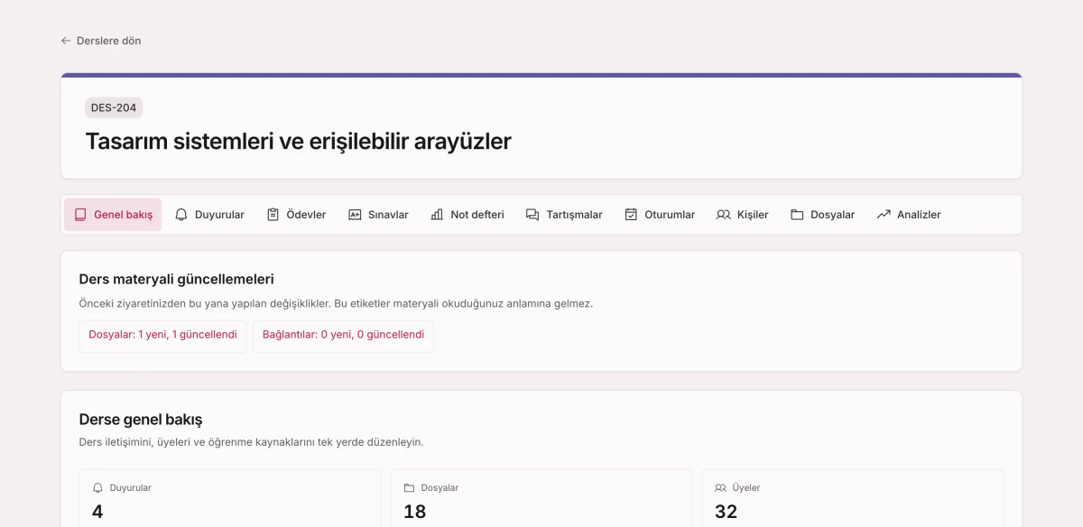
Task: Open the Sınavlar tab
Action: 378,215
